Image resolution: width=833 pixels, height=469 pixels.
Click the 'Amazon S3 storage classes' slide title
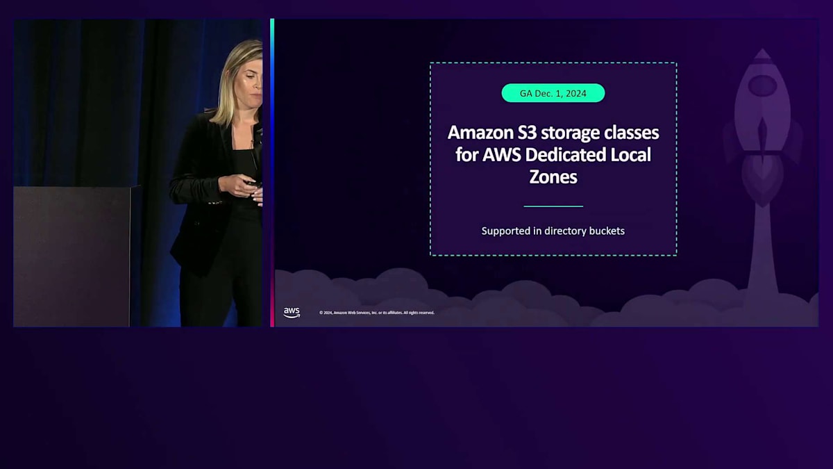pyautogui.click(x=553, y=154)
